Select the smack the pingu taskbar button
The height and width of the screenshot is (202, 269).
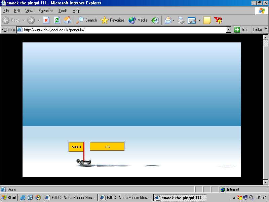pyautogui.click(x=180, y=198)
